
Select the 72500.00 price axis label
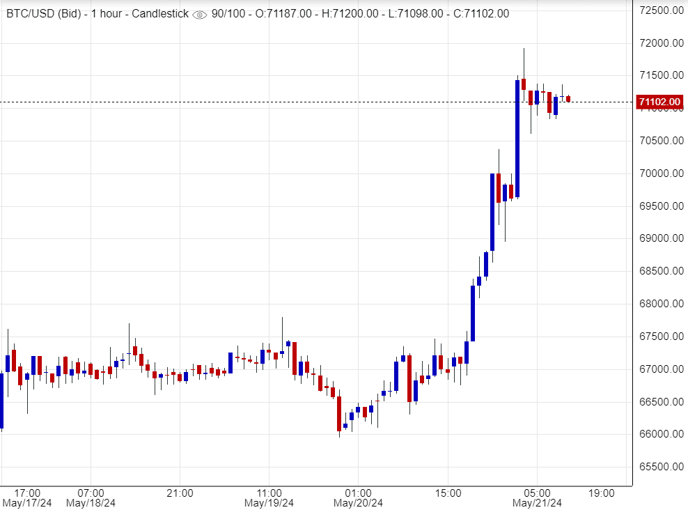659,10
